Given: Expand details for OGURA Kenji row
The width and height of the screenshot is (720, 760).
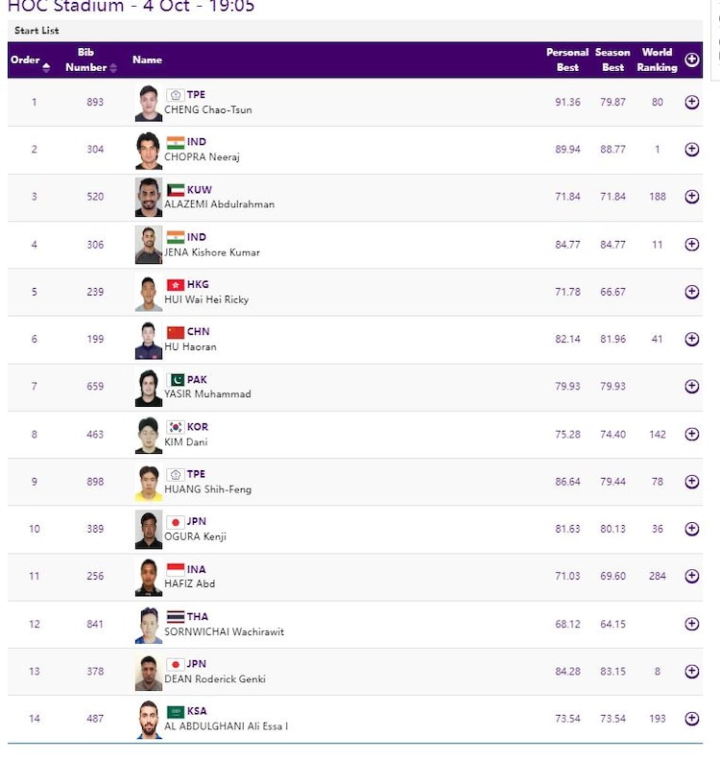Looking at the screenshot, I should [x=691, y=529].
